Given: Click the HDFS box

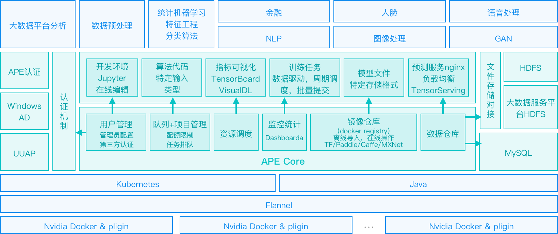Looking at the screenshot, I should [x=531, y=67].
